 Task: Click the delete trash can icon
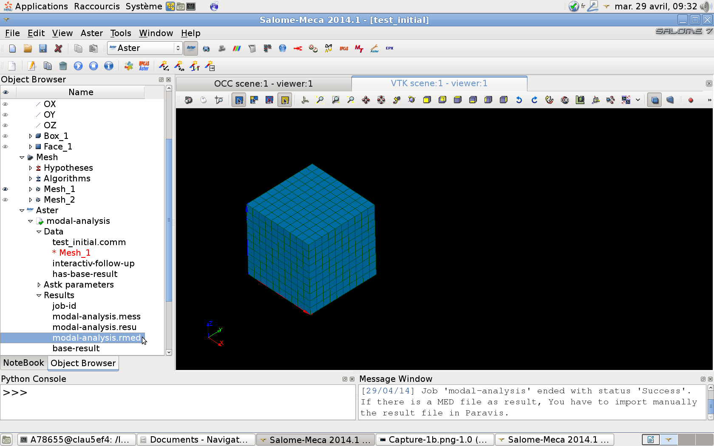click(x=63, y=66)
